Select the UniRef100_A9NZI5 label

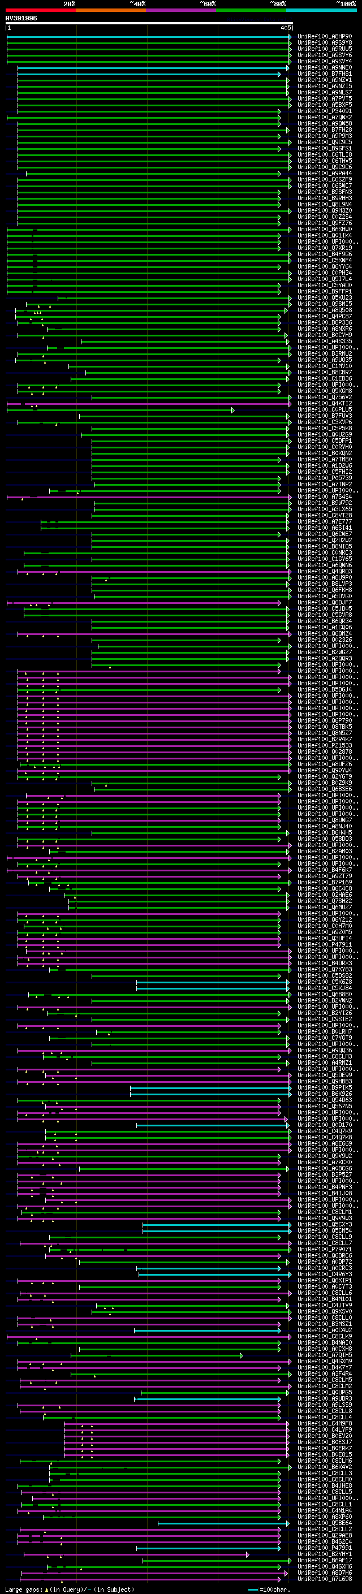(x=324, y=87)
